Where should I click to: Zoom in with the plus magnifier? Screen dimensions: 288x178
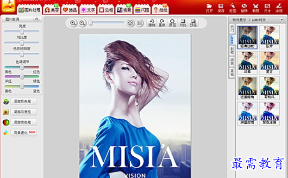pos(73,23)
